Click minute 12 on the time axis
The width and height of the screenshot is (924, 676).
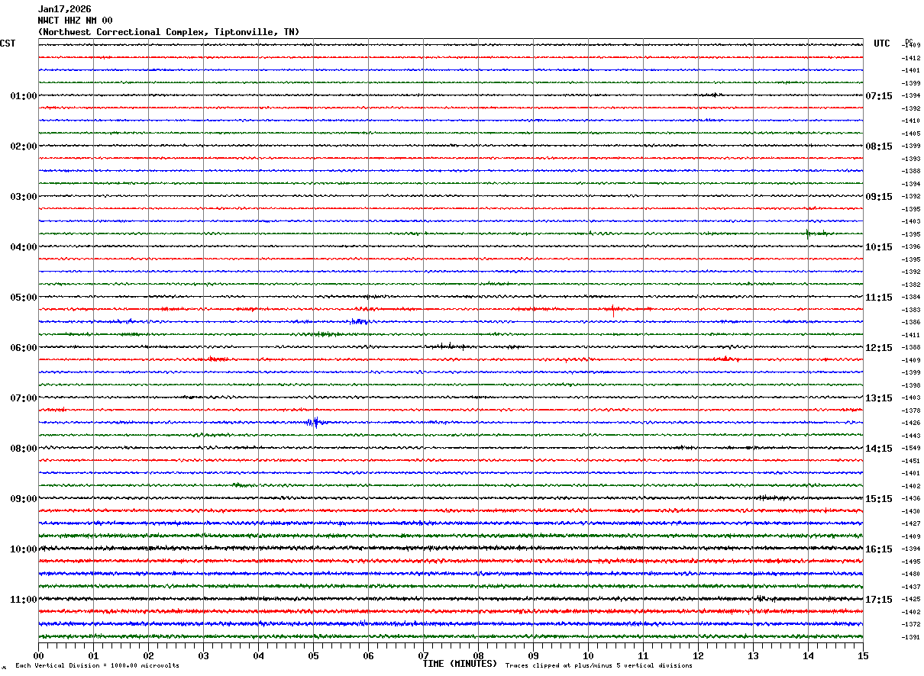click(x=698, y=655)
